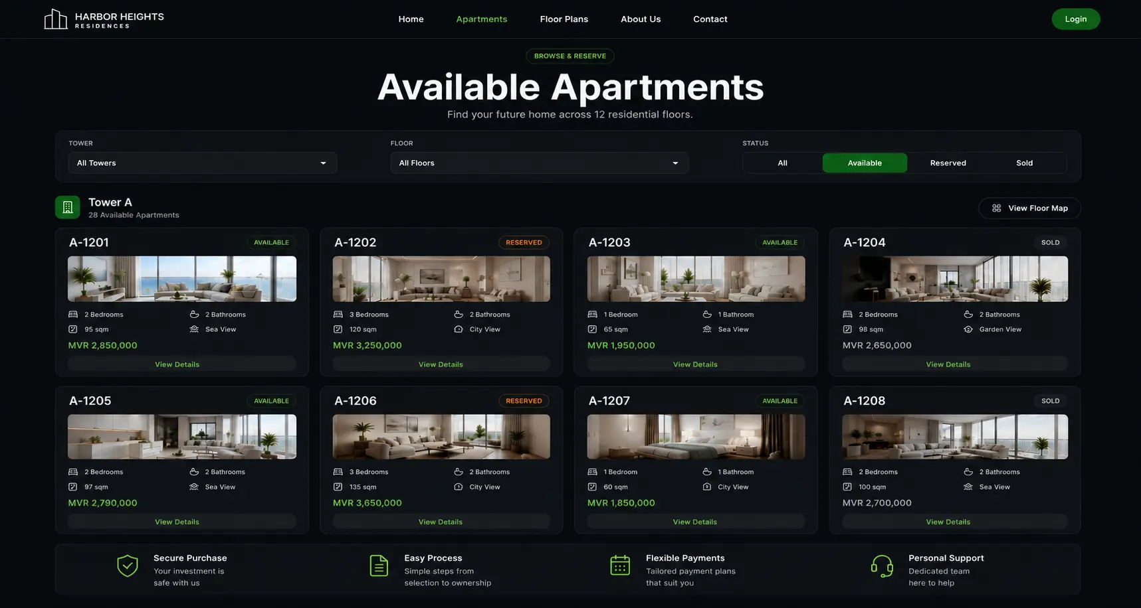1141x608 pixels.
Task: Click the View Floor Map button
Action: click(1029, 208)
